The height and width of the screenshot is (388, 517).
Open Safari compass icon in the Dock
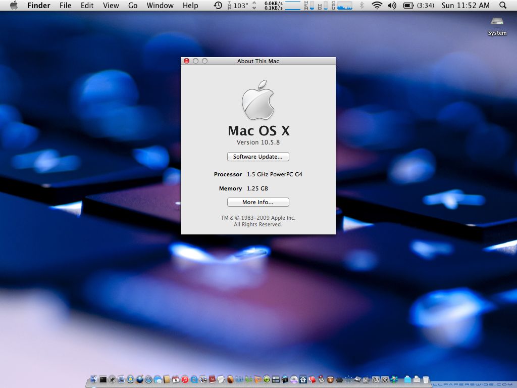coord(148,379)
